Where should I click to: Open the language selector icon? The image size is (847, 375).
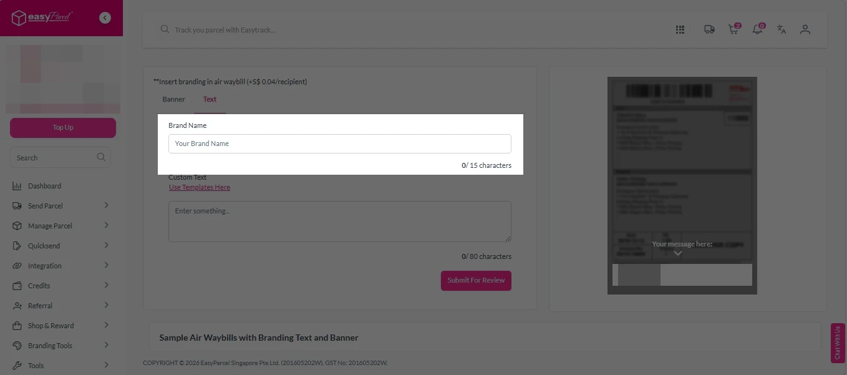pyautogui.click(x=782, y=29)
